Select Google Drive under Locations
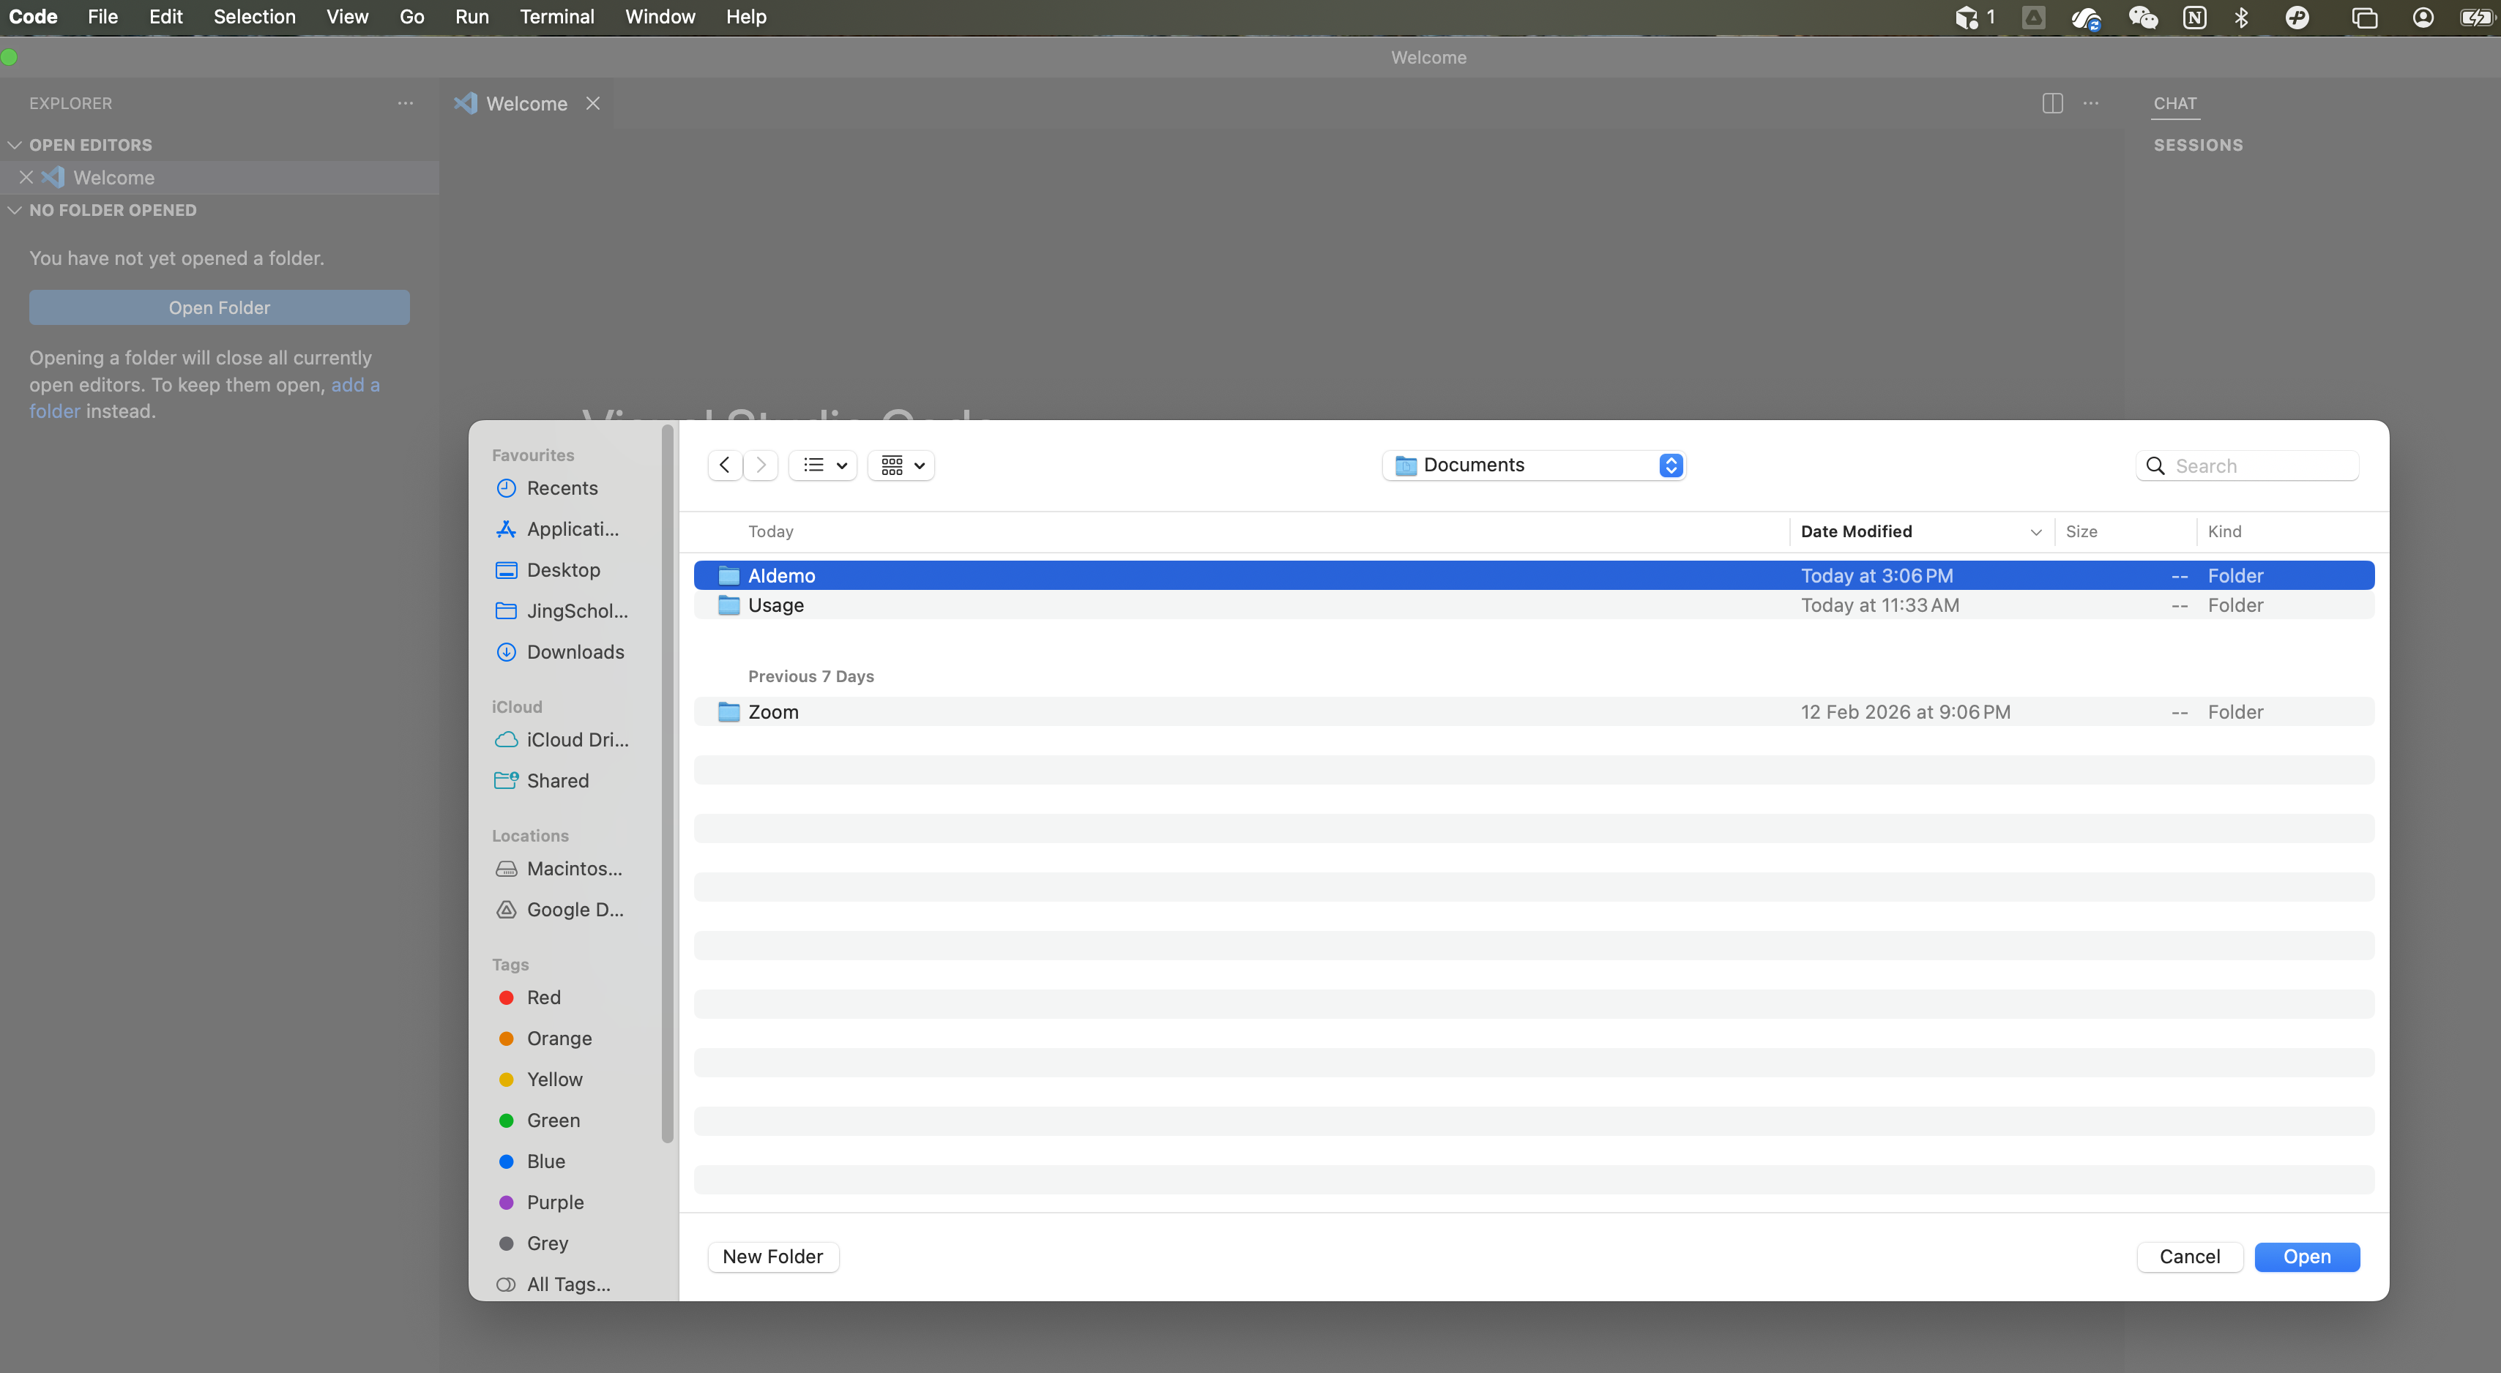The image size is (2501, 1373). tap(575, 909)
